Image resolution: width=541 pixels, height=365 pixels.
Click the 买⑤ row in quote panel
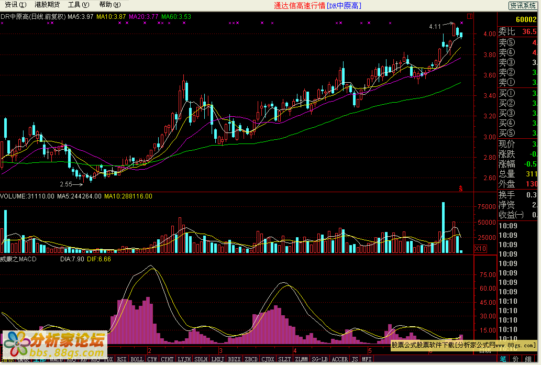click(517, 133)
